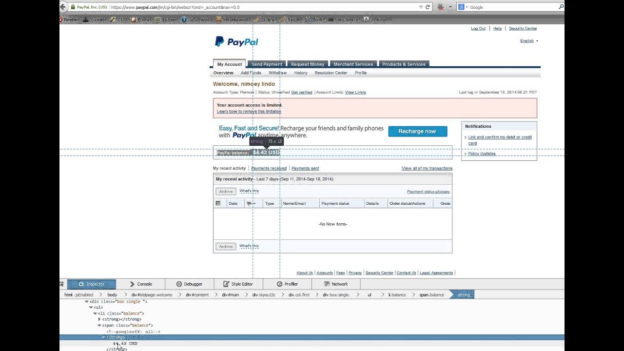Screen dimensions: 624x351
Task: Click the lower Archive button below the table
Action: [226, 247]
